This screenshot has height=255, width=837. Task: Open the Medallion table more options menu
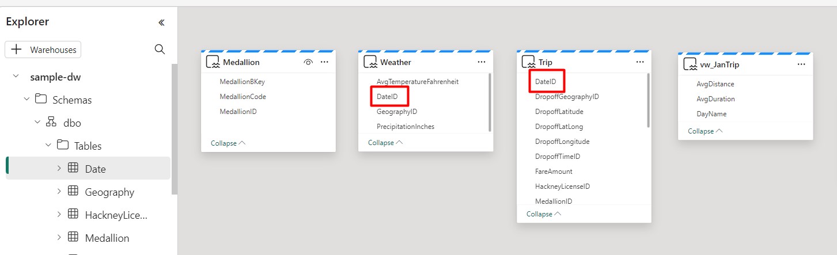click(x=324, y=62)
